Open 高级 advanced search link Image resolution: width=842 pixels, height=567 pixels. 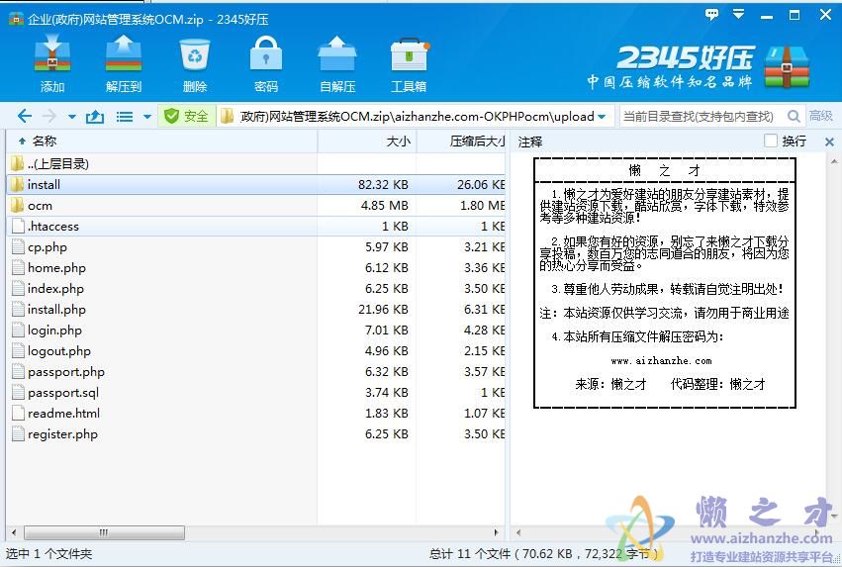[820, 116]
